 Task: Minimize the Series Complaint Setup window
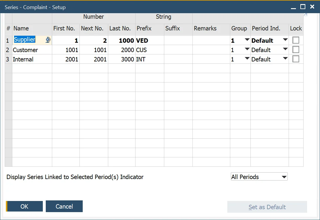(294, 7)
